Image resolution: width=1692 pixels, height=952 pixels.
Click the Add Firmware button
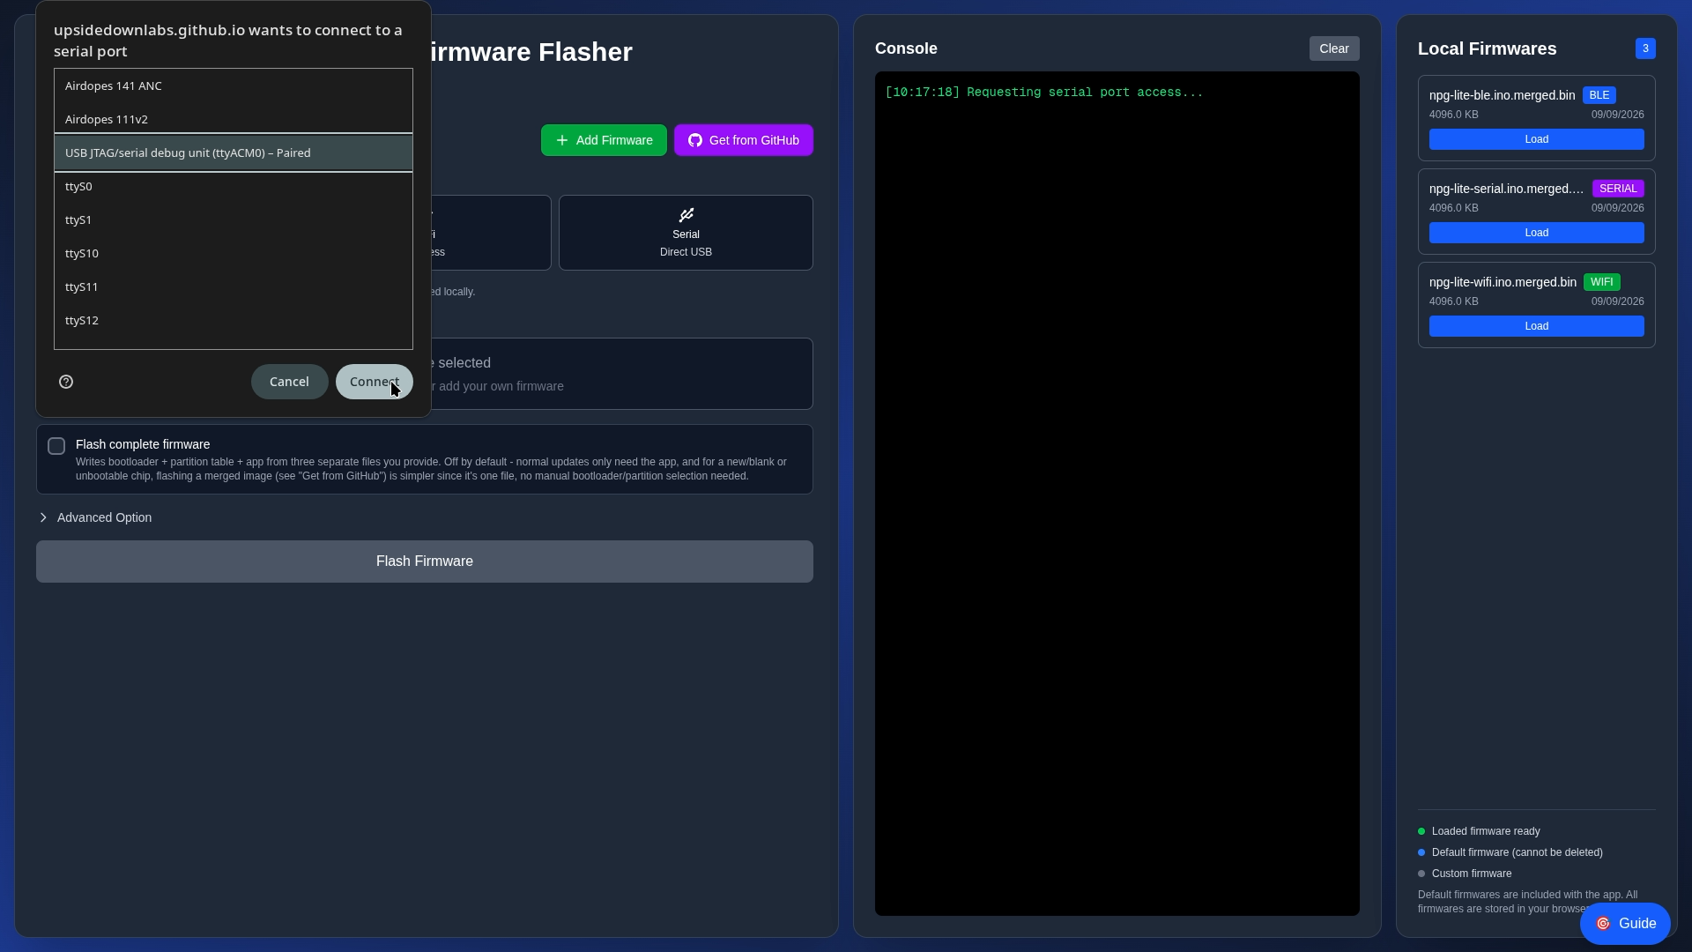(604, 140)
